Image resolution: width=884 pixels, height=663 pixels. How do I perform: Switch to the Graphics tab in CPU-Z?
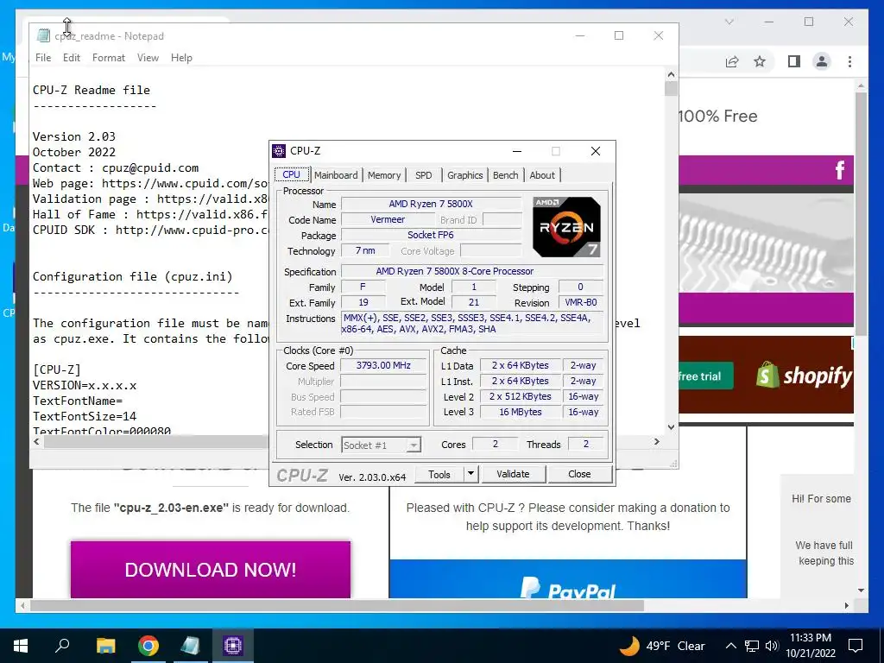pyautogui.click(x=464, y=174)
